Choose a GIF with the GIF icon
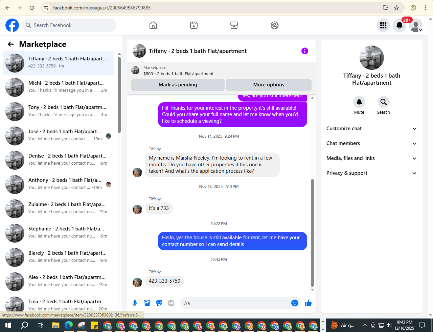This screenshot has width=433, height=332. (x=171, y=303)
